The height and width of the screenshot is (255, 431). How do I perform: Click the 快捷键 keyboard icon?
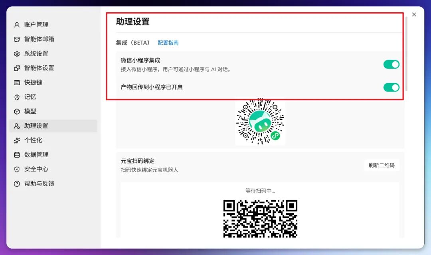pos(17,82)
